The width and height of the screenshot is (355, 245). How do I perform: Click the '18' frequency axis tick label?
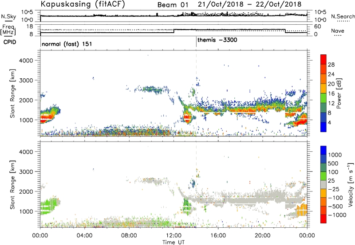(30, 27)
